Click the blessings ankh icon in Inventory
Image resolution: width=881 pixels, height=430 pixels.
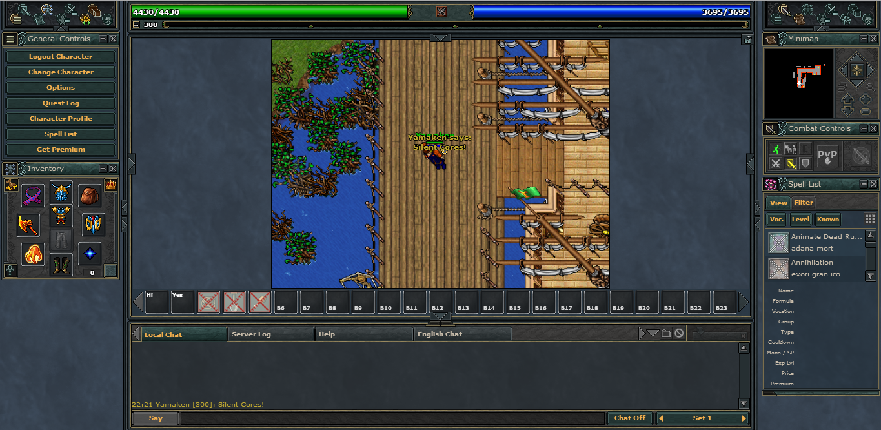[10, 271]
